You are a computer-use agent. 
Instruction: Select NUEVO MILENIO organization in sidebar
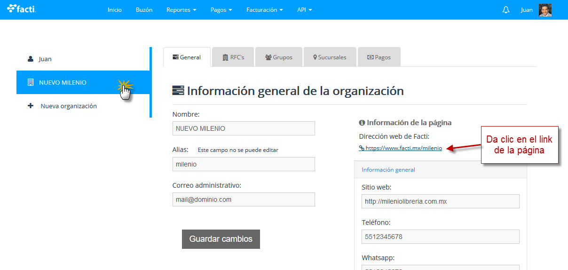[x=83, y=82]
